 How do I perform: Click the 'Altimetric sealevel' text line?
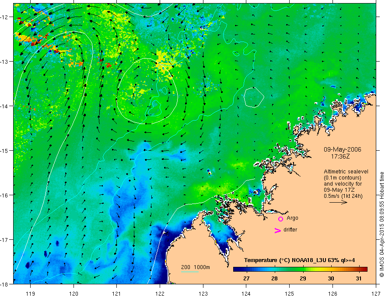coord(346,172)
